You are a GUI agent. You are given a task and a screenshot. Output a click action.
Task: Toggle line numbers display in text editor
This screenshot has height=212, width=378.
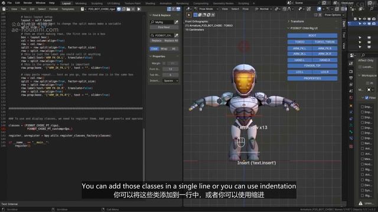tap(170, 9)
